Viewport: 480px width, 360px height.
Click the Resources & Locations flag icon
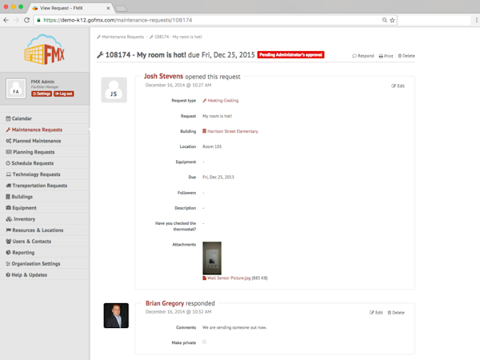click(9, 230)
